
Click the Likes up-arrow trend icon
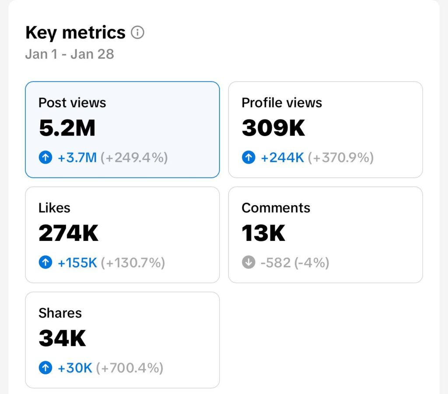coord(45,262)
